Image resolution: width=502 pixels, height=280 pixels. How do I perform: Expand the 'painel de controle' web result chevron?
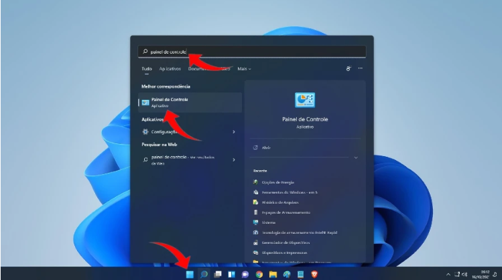pos(234,159)
